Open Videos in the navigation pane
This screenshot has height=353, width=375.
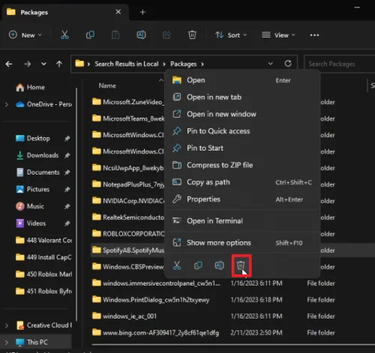click(x=31, y=223)
